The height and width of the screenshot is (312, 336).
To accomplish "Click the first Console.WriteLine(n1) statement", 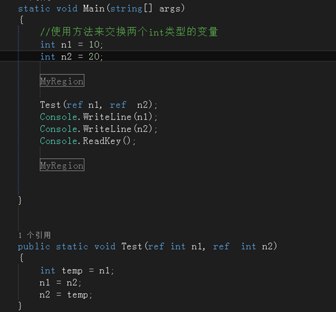I will tap(99, 117).
